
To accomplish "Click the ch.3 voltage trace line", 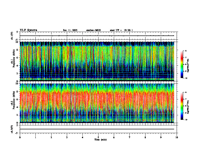I will click(x=97, y=129).
